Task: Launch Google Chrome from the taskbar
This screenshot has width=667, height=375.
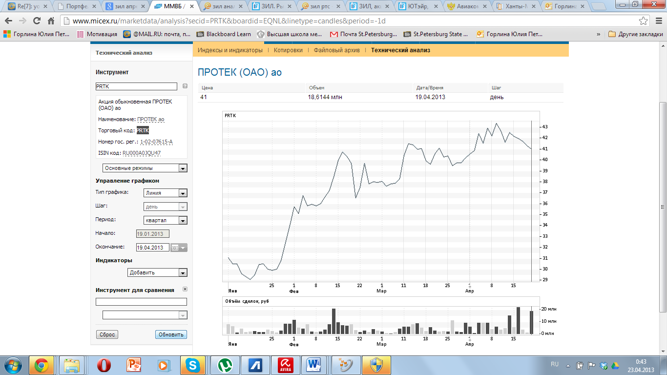Action: (x=42, y=365)
